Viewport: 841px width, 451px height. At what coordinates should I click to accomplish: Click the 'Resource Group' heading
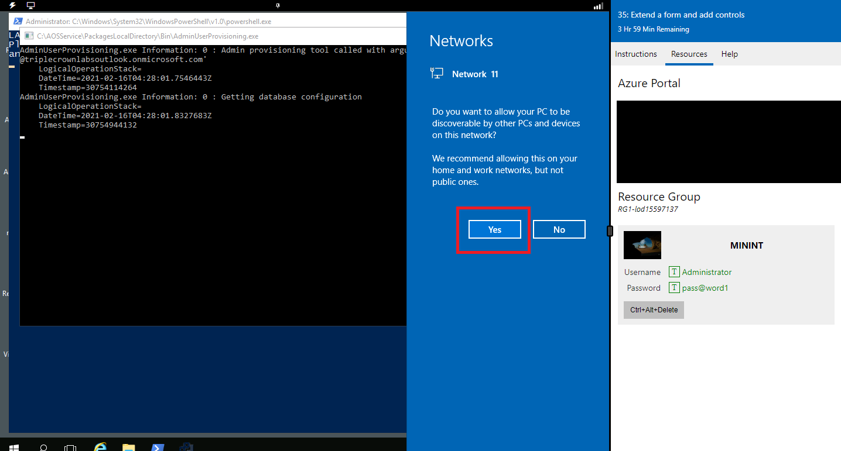(x=659, y=197)
